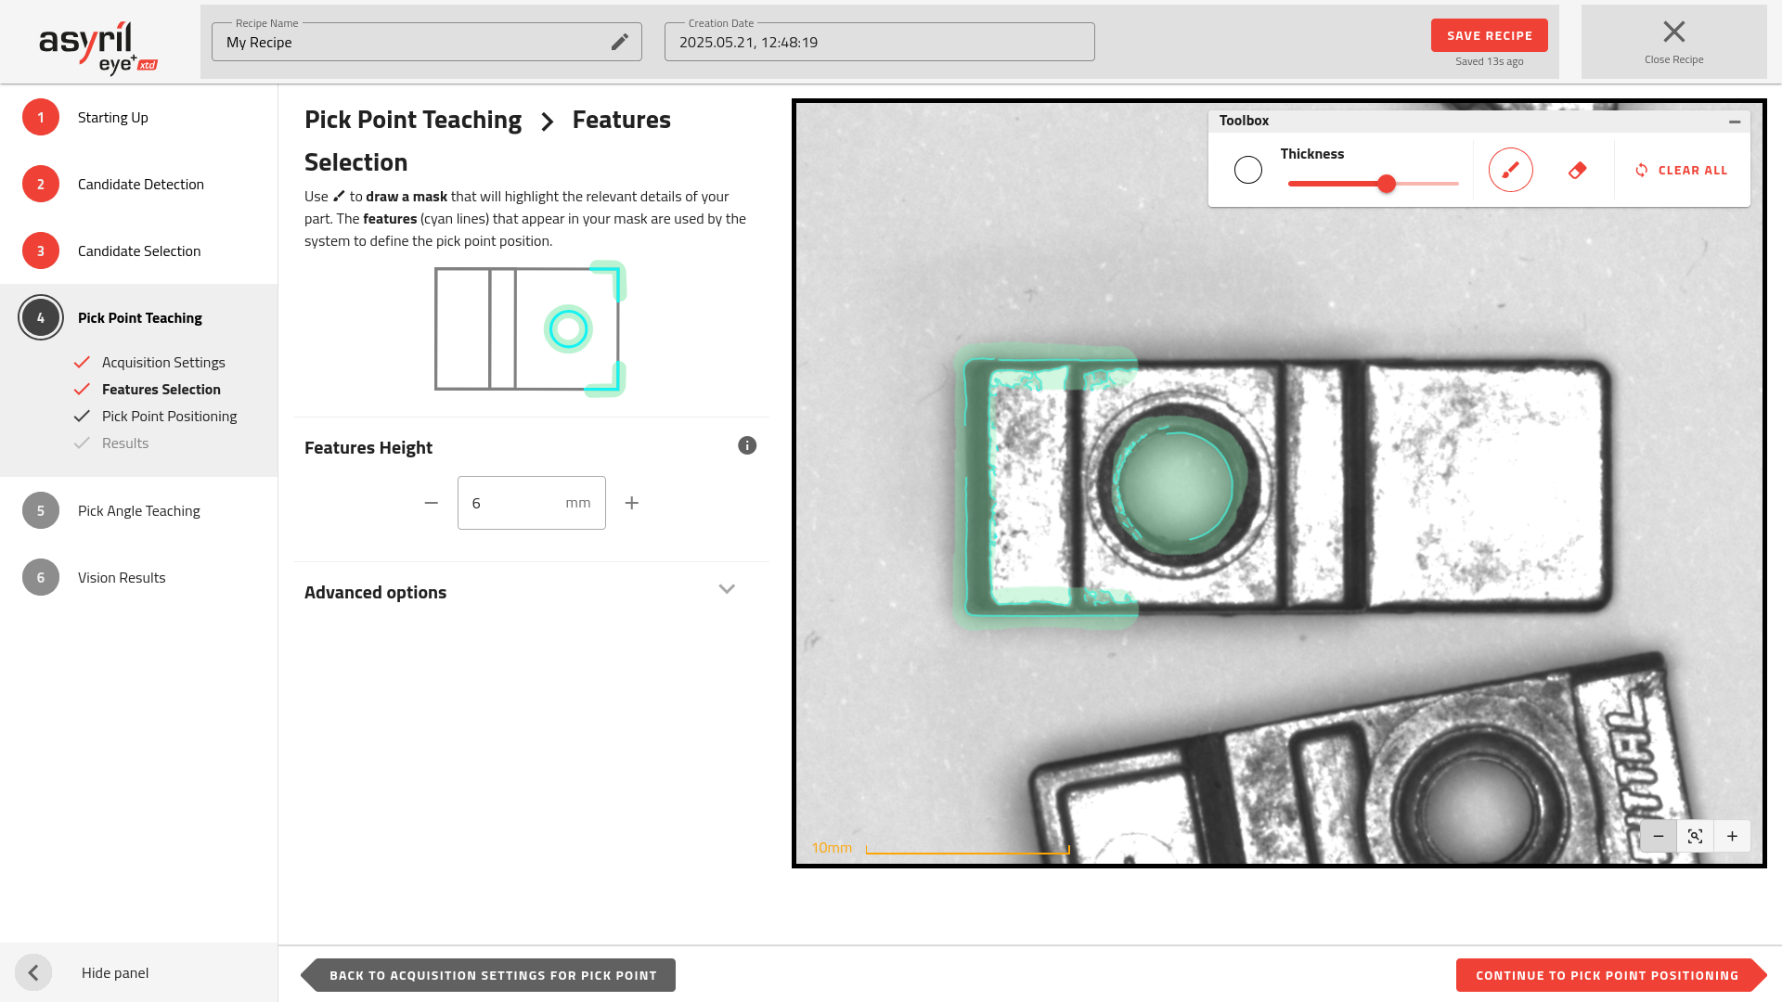Fit image to view with the center icon
Image resolution: width=1782 pixels, height=1002 pixels.
pos(1696,836)
